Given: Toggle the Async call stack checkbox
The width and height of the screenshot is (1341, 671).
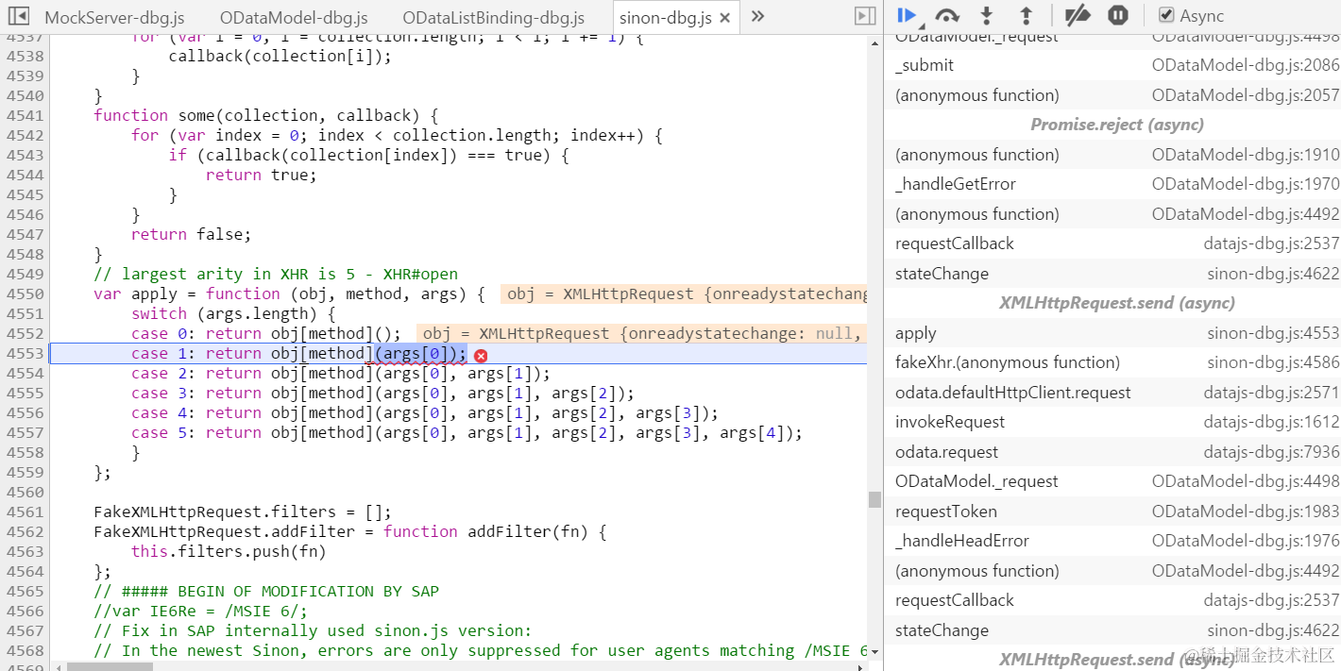Looking at the screenshot, I should 1166,15.
